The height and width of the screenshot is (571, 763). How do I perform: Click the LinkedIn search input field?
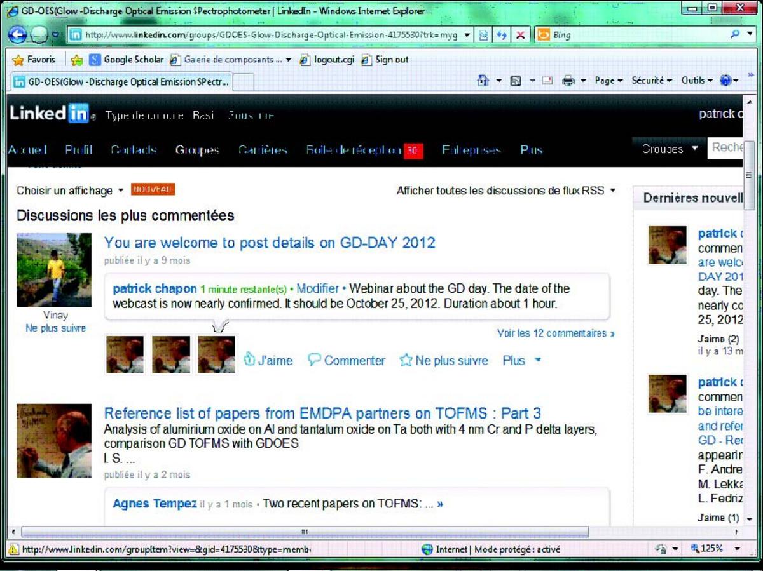[x=725, y=148]
